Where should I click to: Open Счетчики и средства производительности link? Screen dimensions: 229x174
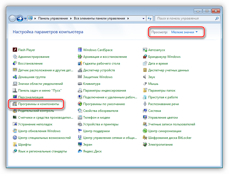click(46, 118)
